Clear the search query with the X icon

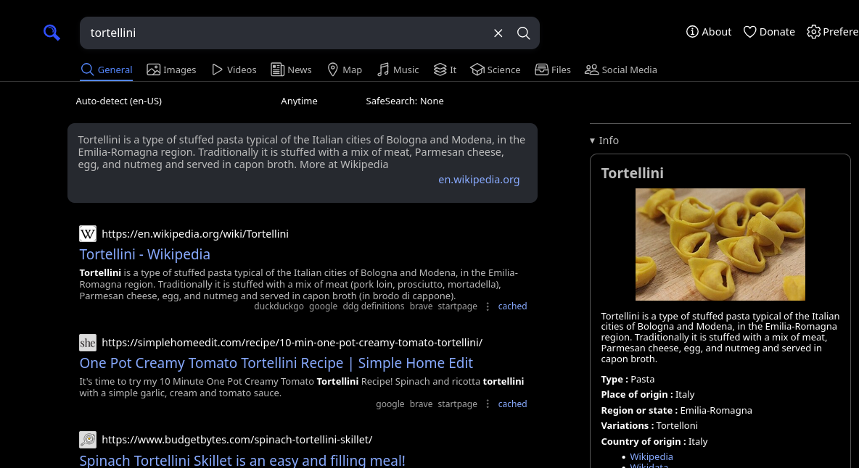click(498, 33)
